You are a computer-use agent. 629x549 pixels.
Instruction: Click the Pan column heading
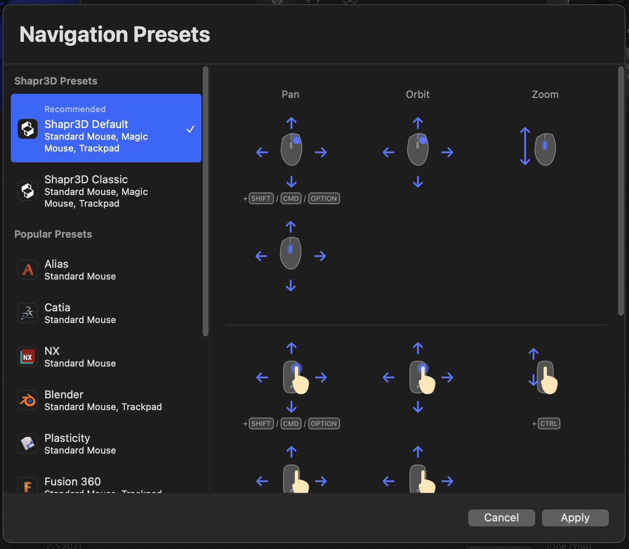[x=291, y=95]
